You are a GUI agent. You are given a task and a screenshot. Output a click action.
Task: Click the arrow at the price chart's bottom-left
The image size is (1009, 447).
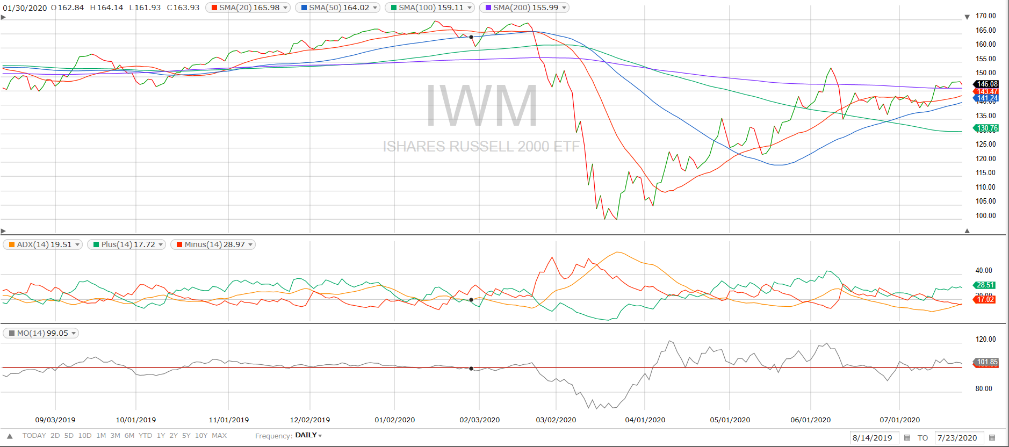pos(3,231)
